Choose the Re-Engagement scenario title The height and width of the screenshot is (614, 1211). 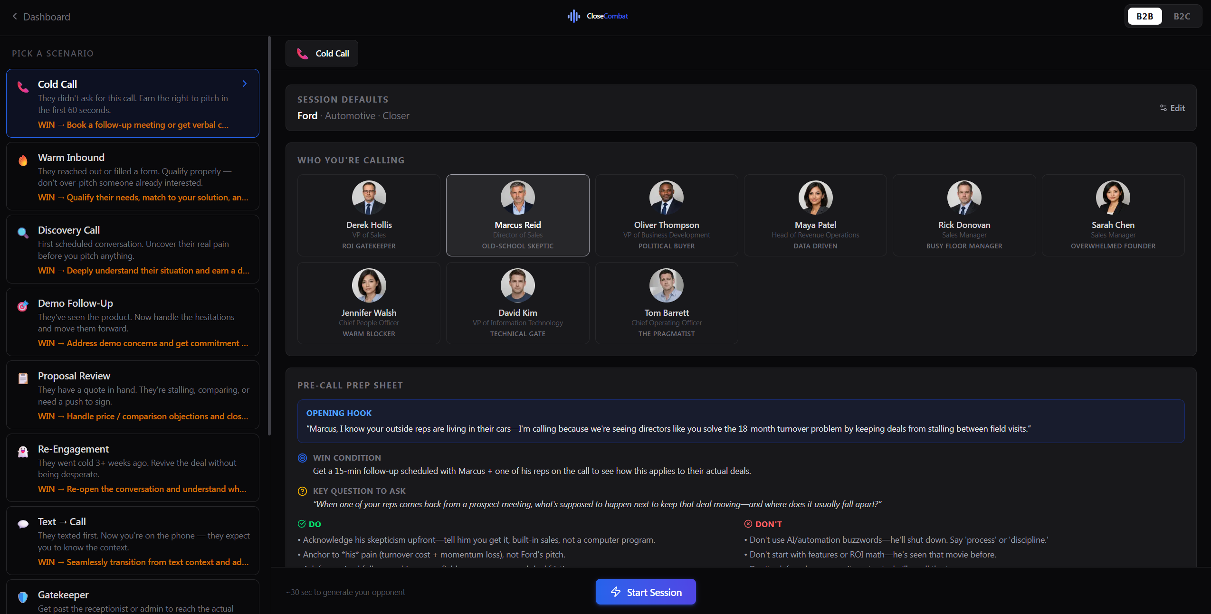click(x=74, y=449)
